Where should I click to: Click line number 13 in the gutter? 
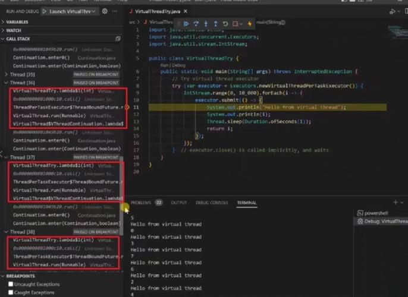click(136, 121)
